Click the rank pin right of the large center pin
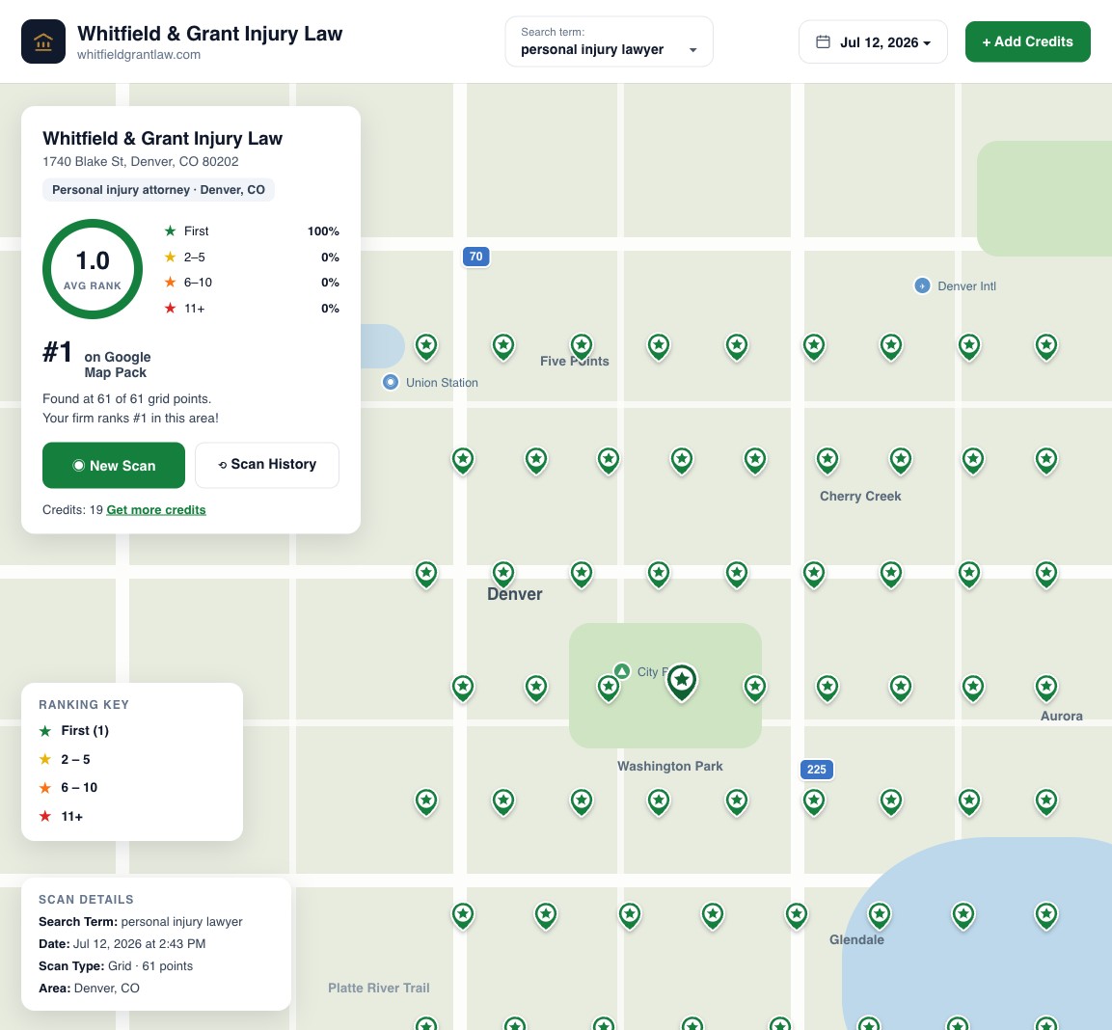The height and width of the screenshot is (1030, 1112). coord(755,688)
